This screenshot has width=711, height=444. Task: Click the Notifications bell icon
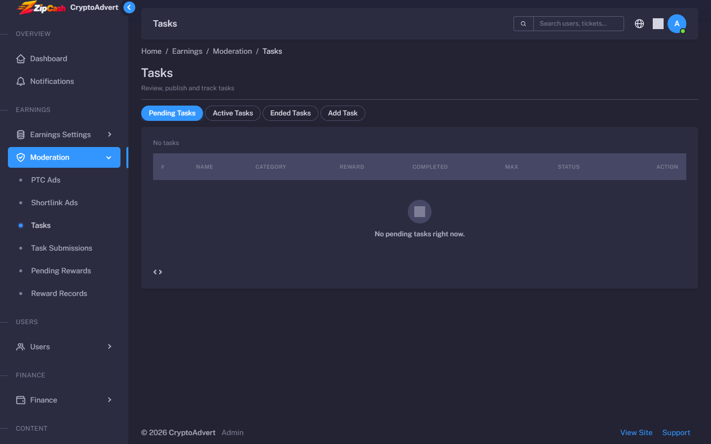21,81
